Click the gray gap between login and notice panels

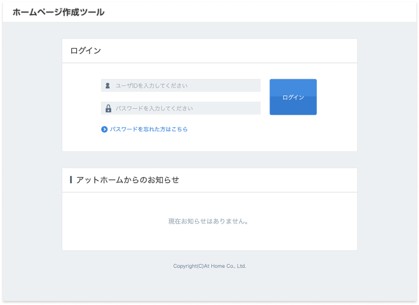[209, 160]
